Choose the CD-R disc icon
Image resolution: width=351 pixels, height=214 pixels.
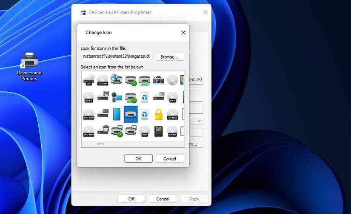172,97
